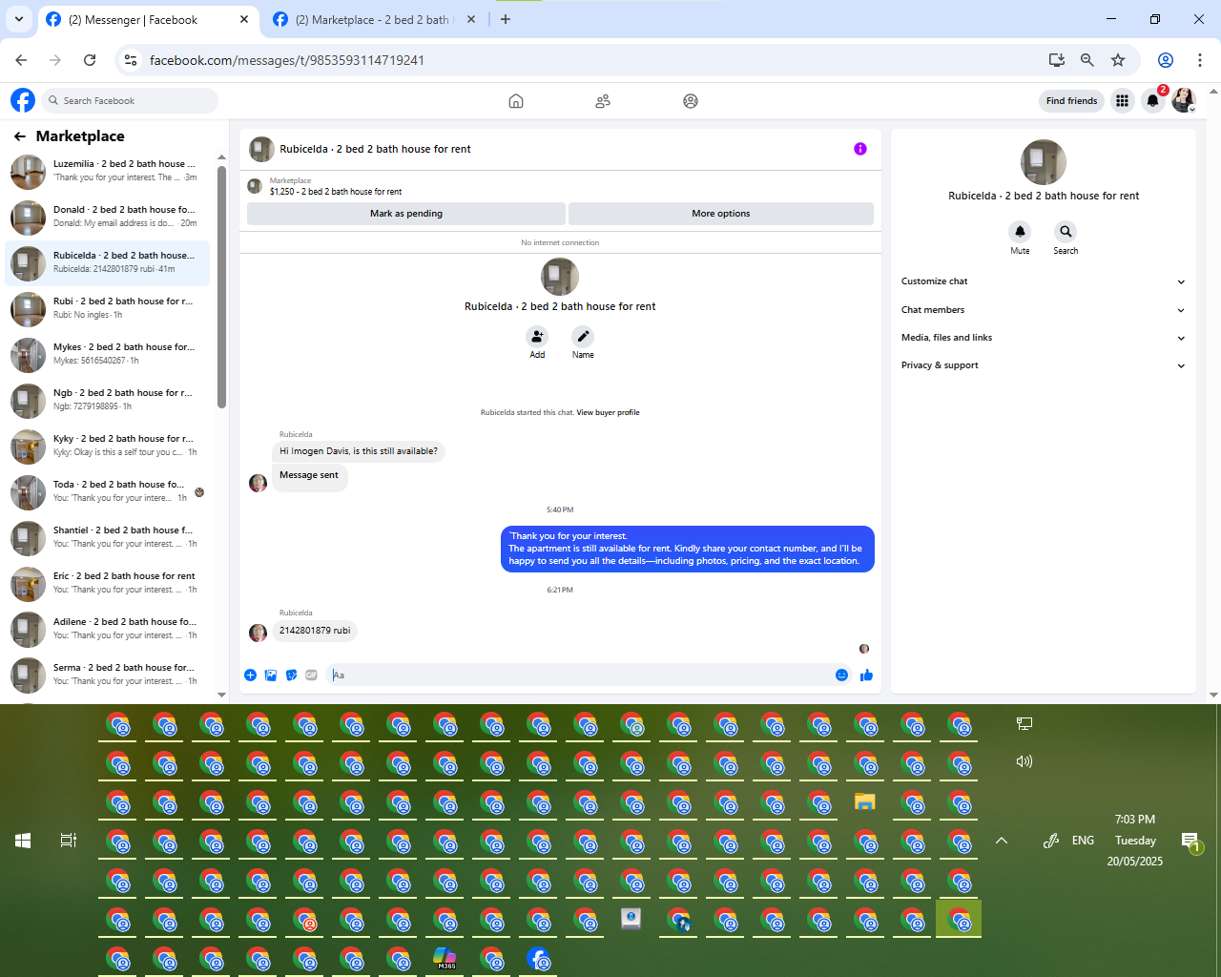The height and width of the screenshot is (977, 1221).
Task: Open the Windows Start menu
Action: click(23, 841)
